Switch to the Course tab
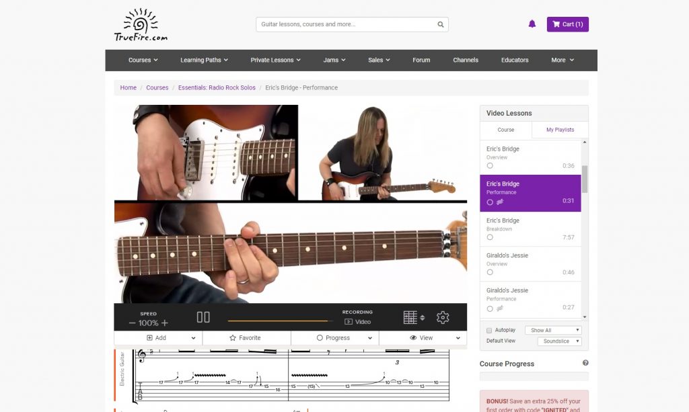 [x=506, y=130]
